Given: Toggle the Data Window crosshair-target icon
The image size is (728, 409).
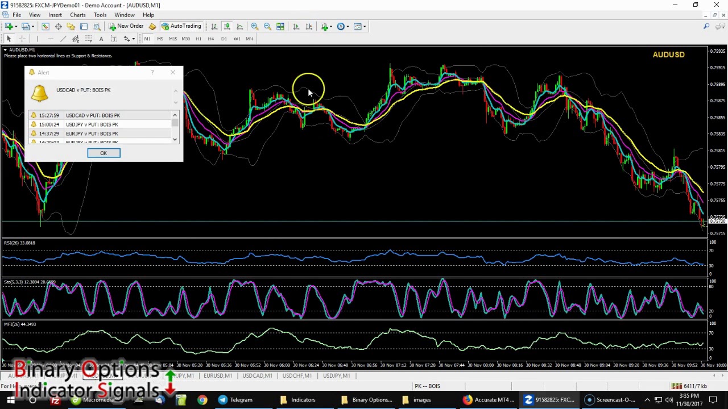Looking at the screenshot, I should pyautogui.click(x=58, y=26).
